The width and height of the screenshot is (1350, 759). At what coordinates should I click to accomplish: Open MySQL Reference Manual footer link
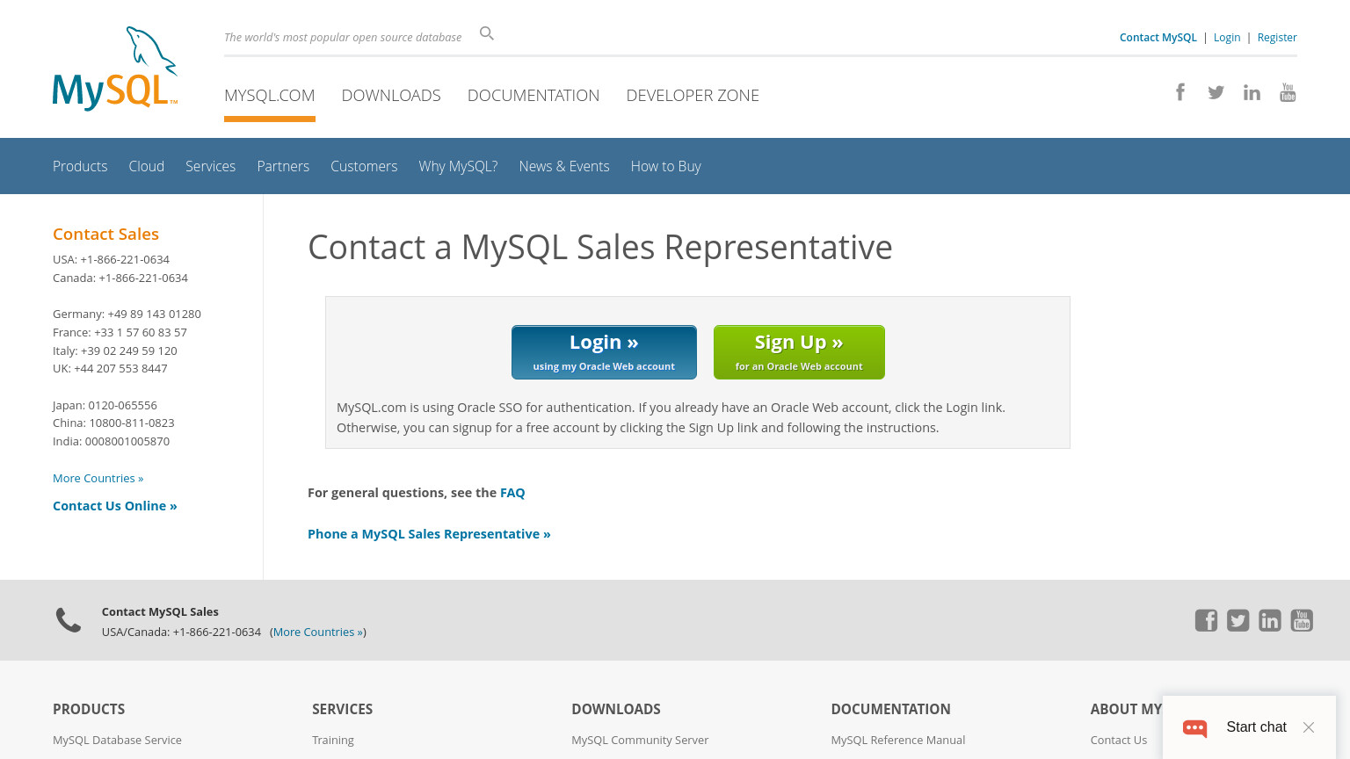(898, 740)
